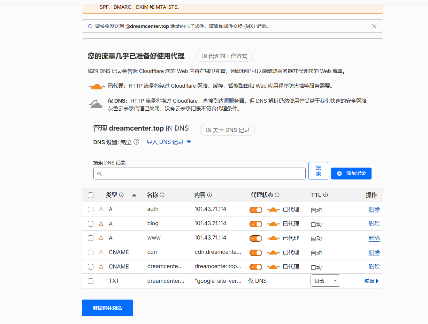Open 导入 DNS 记录 dropdown

[169, 142]
